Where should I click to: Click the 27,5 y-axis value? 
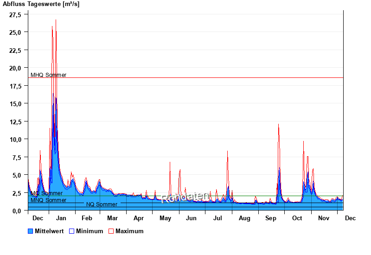(15, 14)
